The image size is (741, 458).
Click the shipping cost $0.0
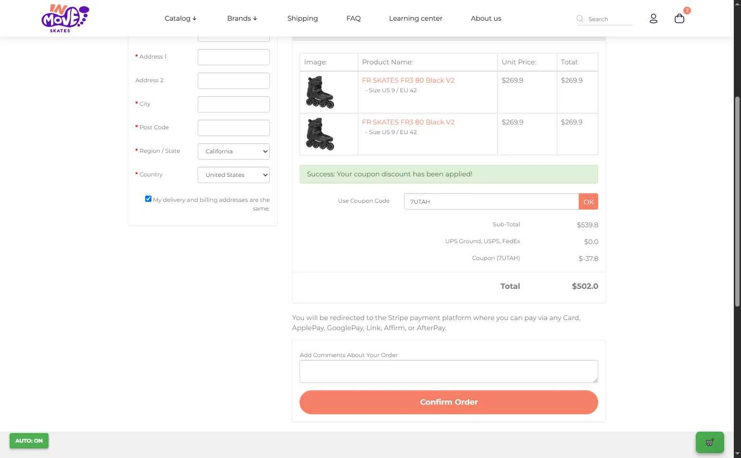(x=591, y=242)
